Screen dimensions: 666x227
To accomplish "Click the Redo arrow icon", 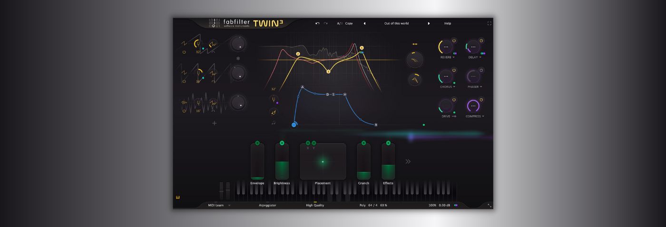I will coord(326,23).
